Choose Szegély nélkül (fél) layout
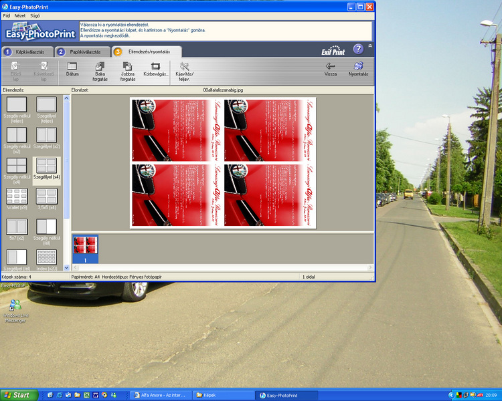 [x=46, y=232]
